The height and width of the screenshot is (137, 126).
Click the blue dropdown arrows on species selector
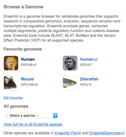click(x=55, y=115)
